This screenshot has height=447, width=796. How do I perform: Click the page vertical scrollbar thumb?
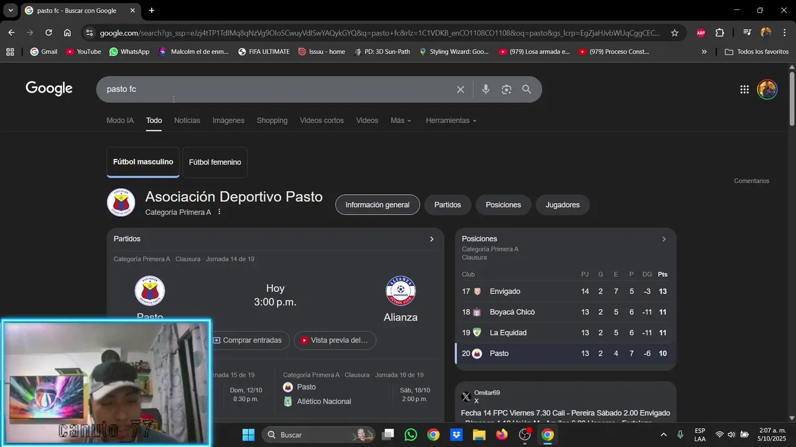792,99
